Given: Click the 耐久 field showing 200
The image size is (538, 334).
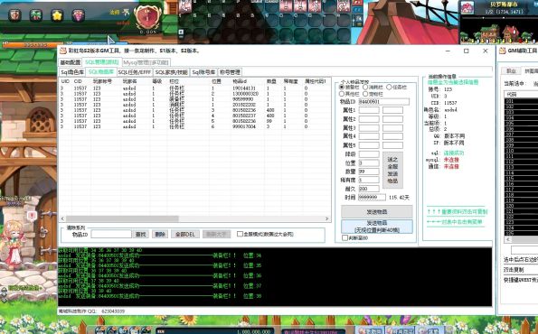Looking at the screenshot, I should [x=369, y=189].
